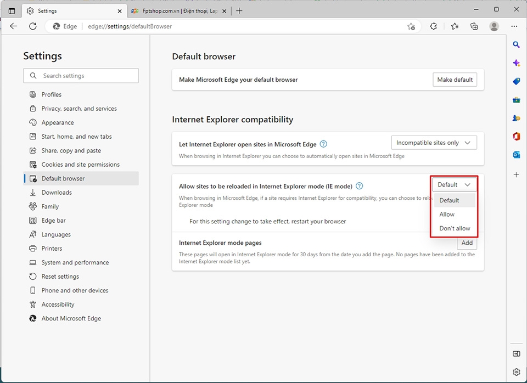This screenshot has width=527, height=383.
Task: Click the tab actions menu icon
Action: click(12, 11)
